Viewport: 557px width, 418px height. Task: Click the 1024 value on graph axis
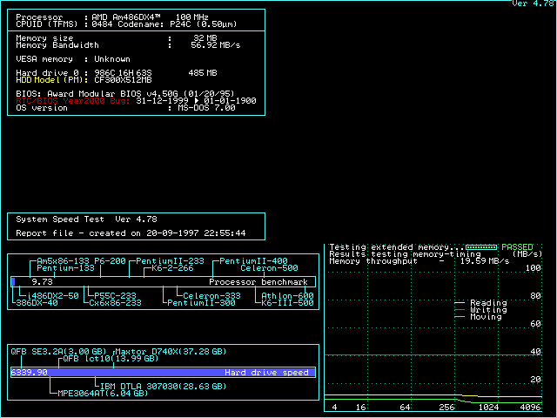(x=489, y=407)
